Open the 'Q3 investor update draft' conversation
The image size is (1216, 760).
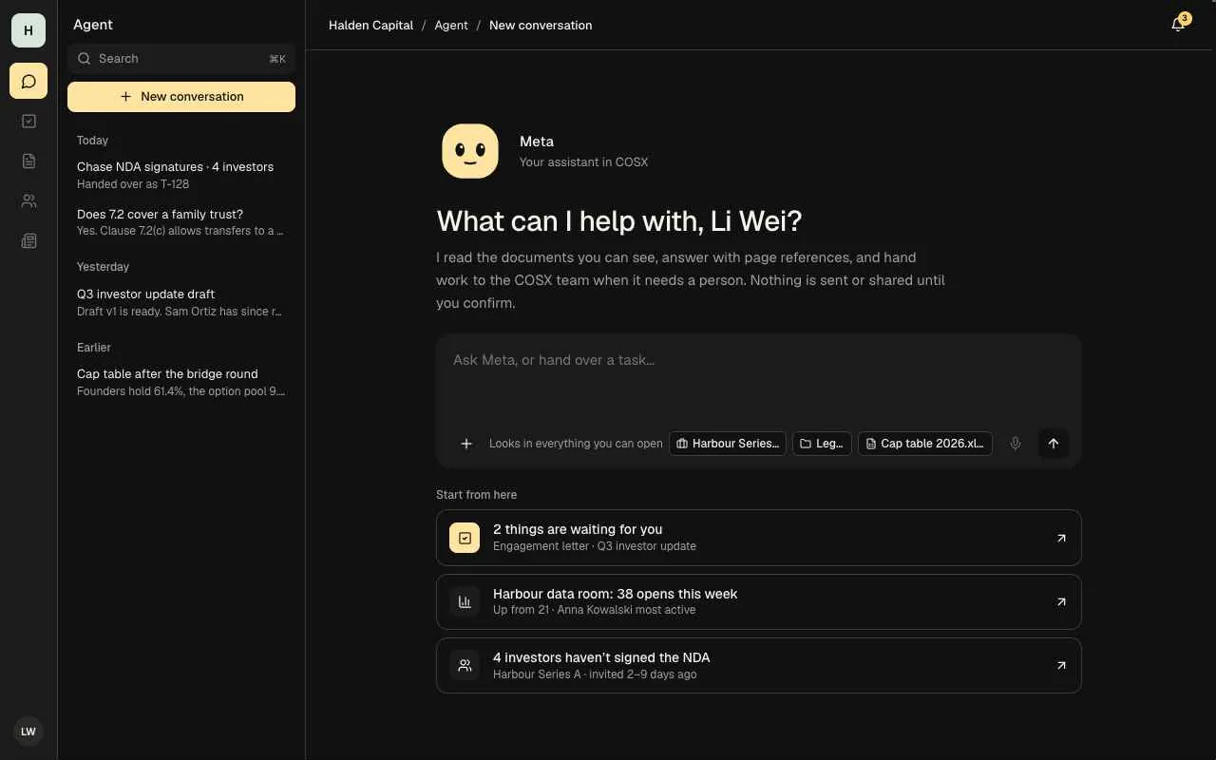181,302
